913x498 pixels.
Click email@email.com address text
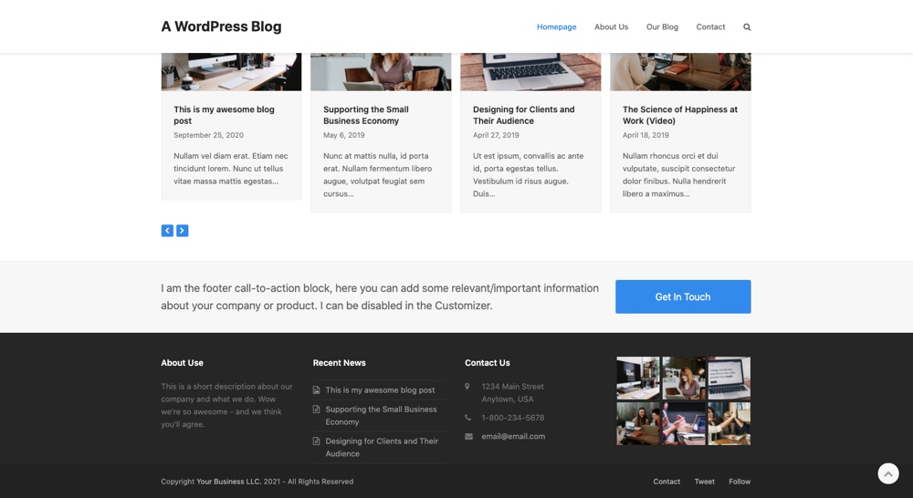513,436
